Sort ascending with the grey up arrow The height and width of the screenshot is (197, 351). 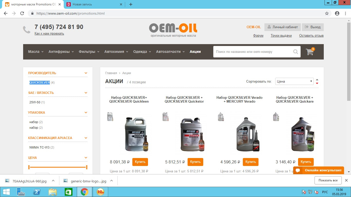click(x=317, y=80)
